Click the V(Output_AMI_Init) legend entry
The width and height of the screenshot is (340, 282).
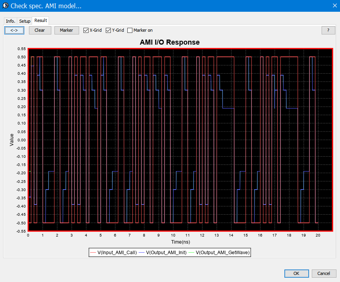(165, 253)
